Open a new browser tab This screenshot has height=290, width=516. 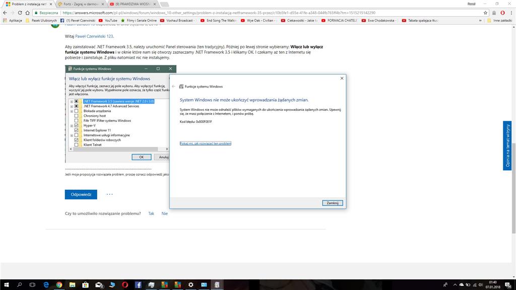(x=164, y=4)
